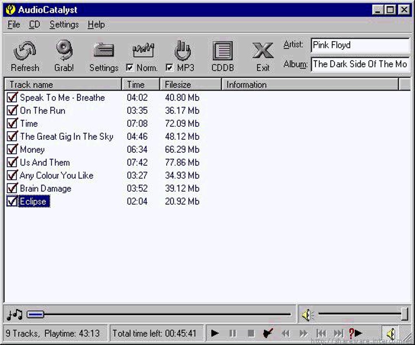415x345 pixels.
Task: Select the Us And Them track name
Action: [x=45, y=162]
